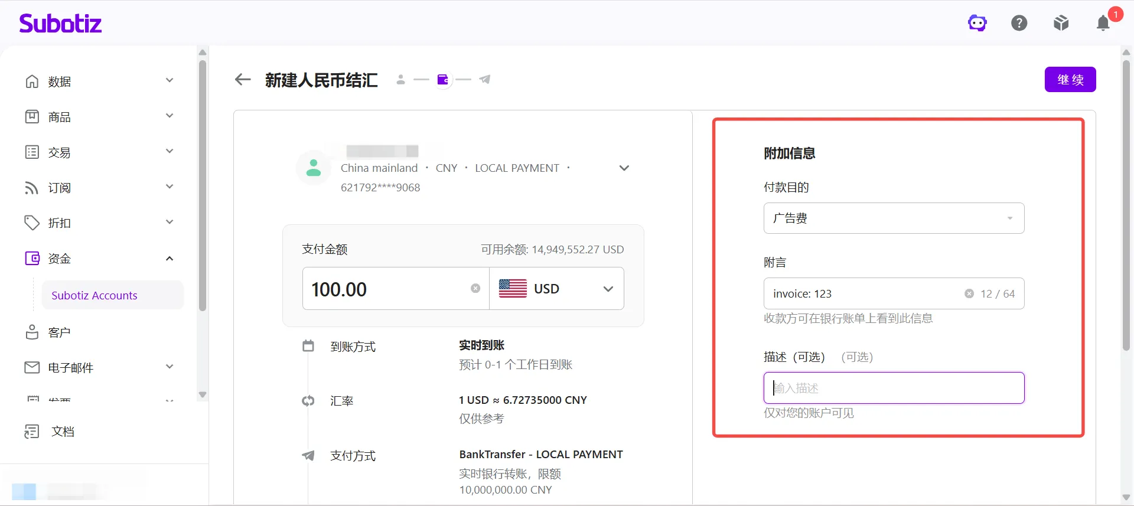The image size is (1134, 506).
Task: Click the wallet step icon
Action: pos(443,79)
